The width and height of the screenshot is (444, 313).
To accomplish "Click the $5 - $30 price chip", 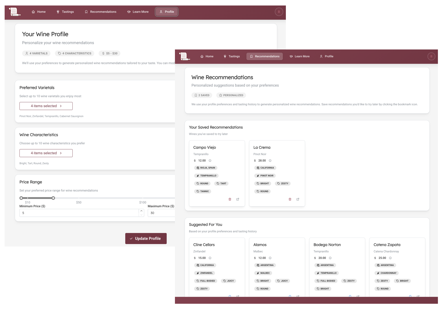I will [x=109, y=54].
